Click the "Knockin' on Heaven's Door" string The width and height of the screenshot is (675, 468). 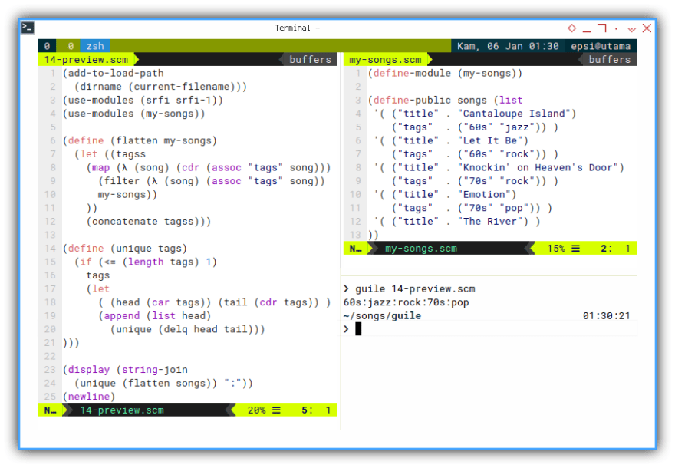[x=538, y=167]
